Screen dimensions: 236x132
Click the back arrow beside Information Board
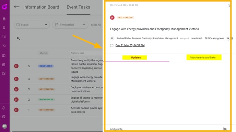click(x=17, y=7)
